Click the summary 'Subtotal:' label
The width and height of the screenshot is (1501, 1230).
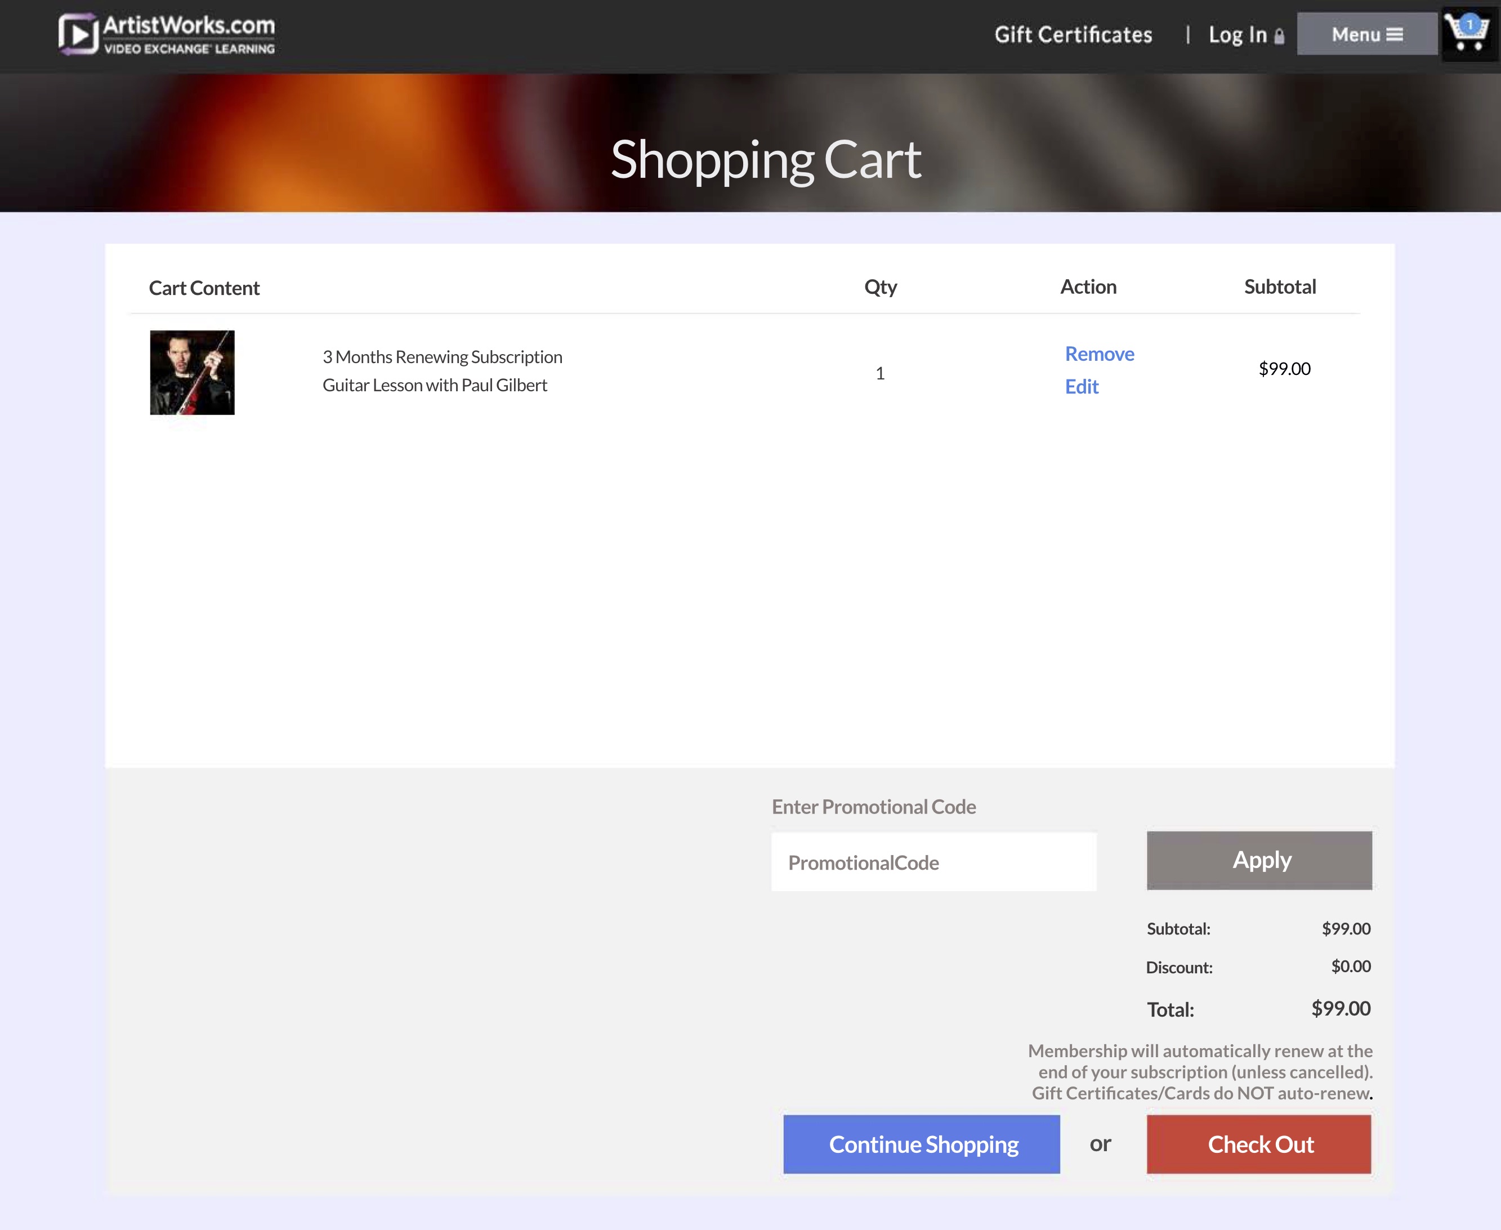click(x=1178, y=929)
